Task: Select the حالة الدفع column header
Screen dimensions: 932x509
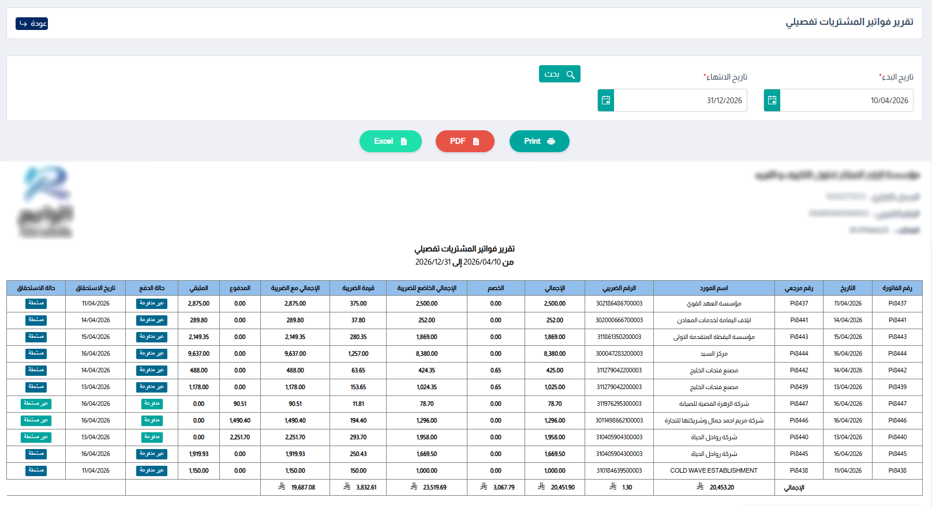Action: tap(152, 288)
